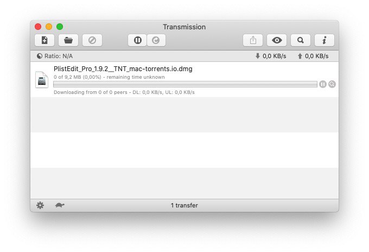Screen dimensions: 369x252
Task: Click the PlistEdit_Pro transfer progress bar
Action: [185, 84]
